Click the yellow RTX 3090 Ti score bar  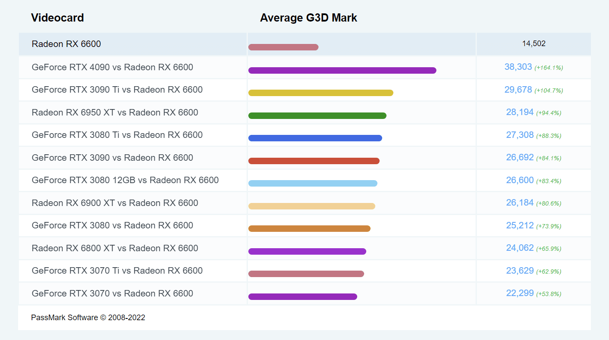(321, 93)
